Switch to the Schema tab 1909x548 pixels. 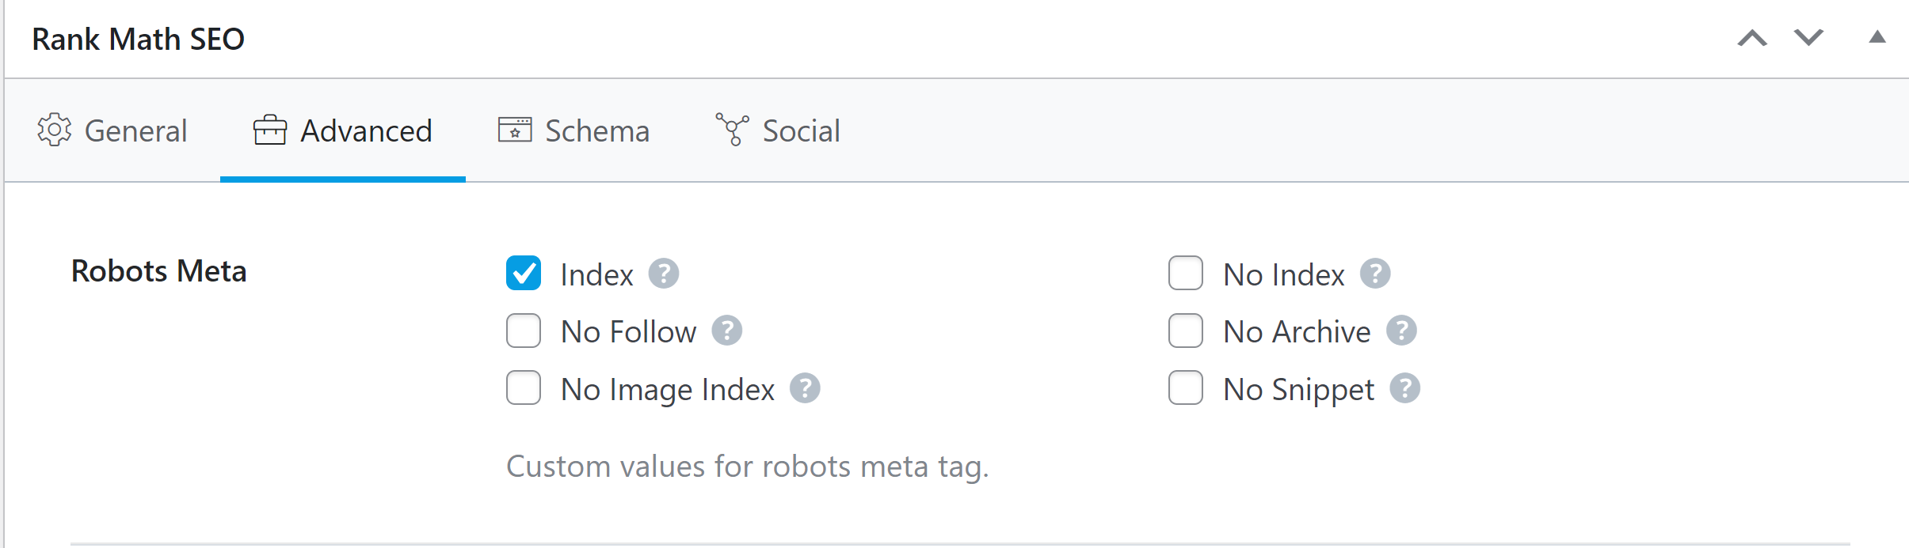tap(596, 130)
